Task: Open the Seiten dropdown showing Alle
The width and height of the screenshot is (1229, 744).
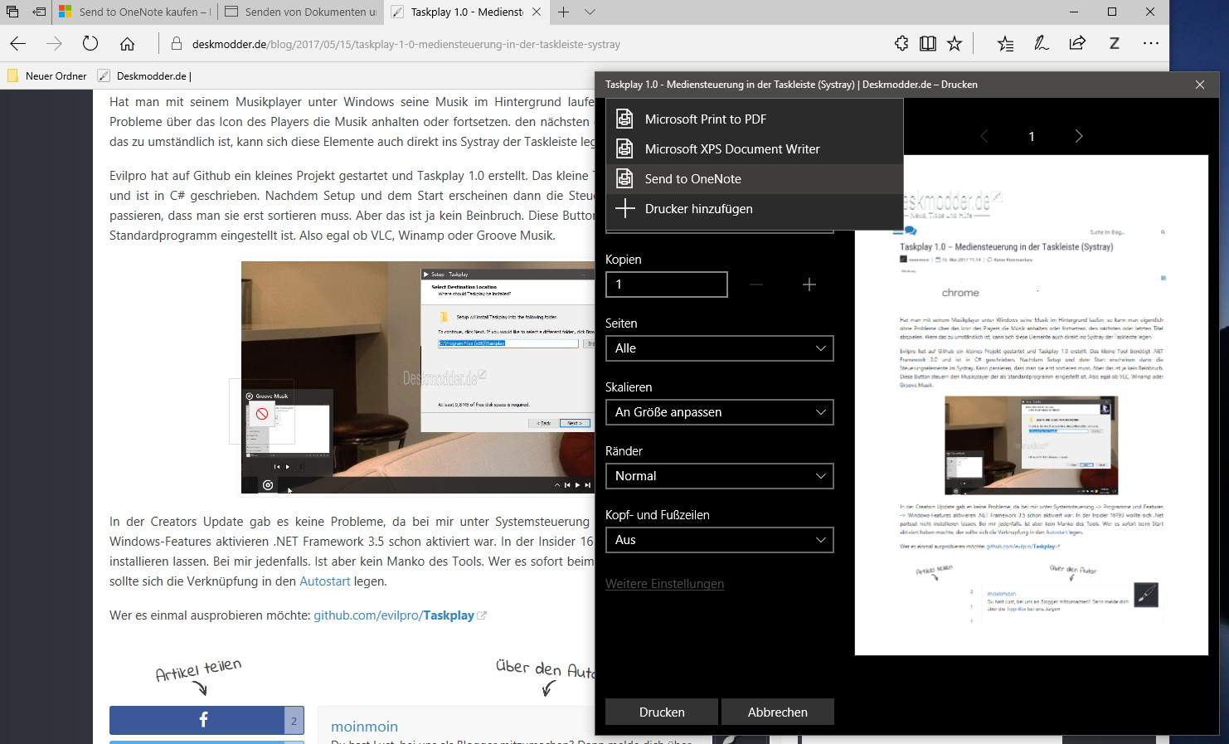Action: point(720,348)
